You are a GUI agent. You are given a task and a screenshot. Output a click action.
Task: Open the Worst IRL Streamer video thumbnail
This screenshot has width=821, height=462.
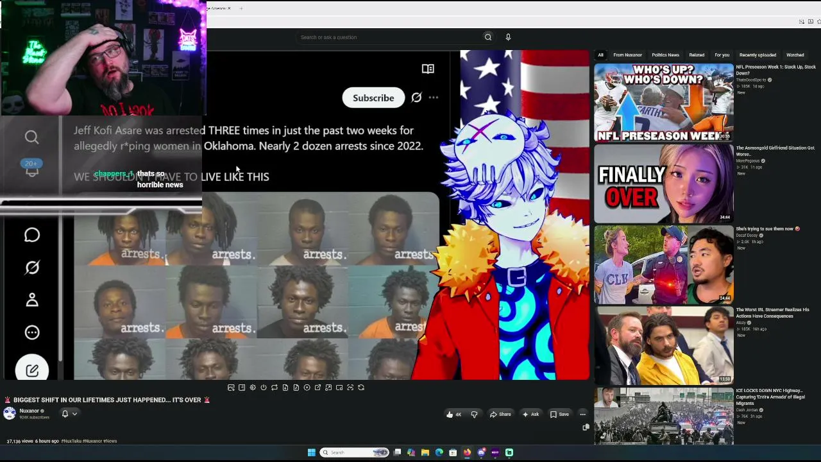[664, 345]
